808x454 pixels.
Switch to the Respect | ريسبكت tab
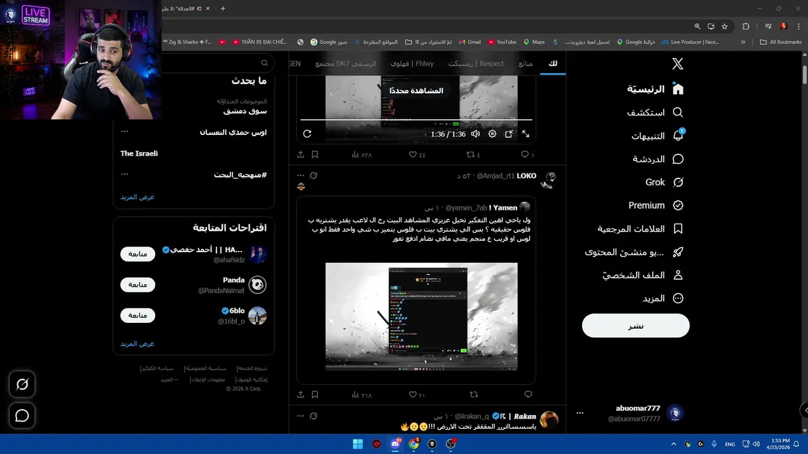tap(476, 64)
